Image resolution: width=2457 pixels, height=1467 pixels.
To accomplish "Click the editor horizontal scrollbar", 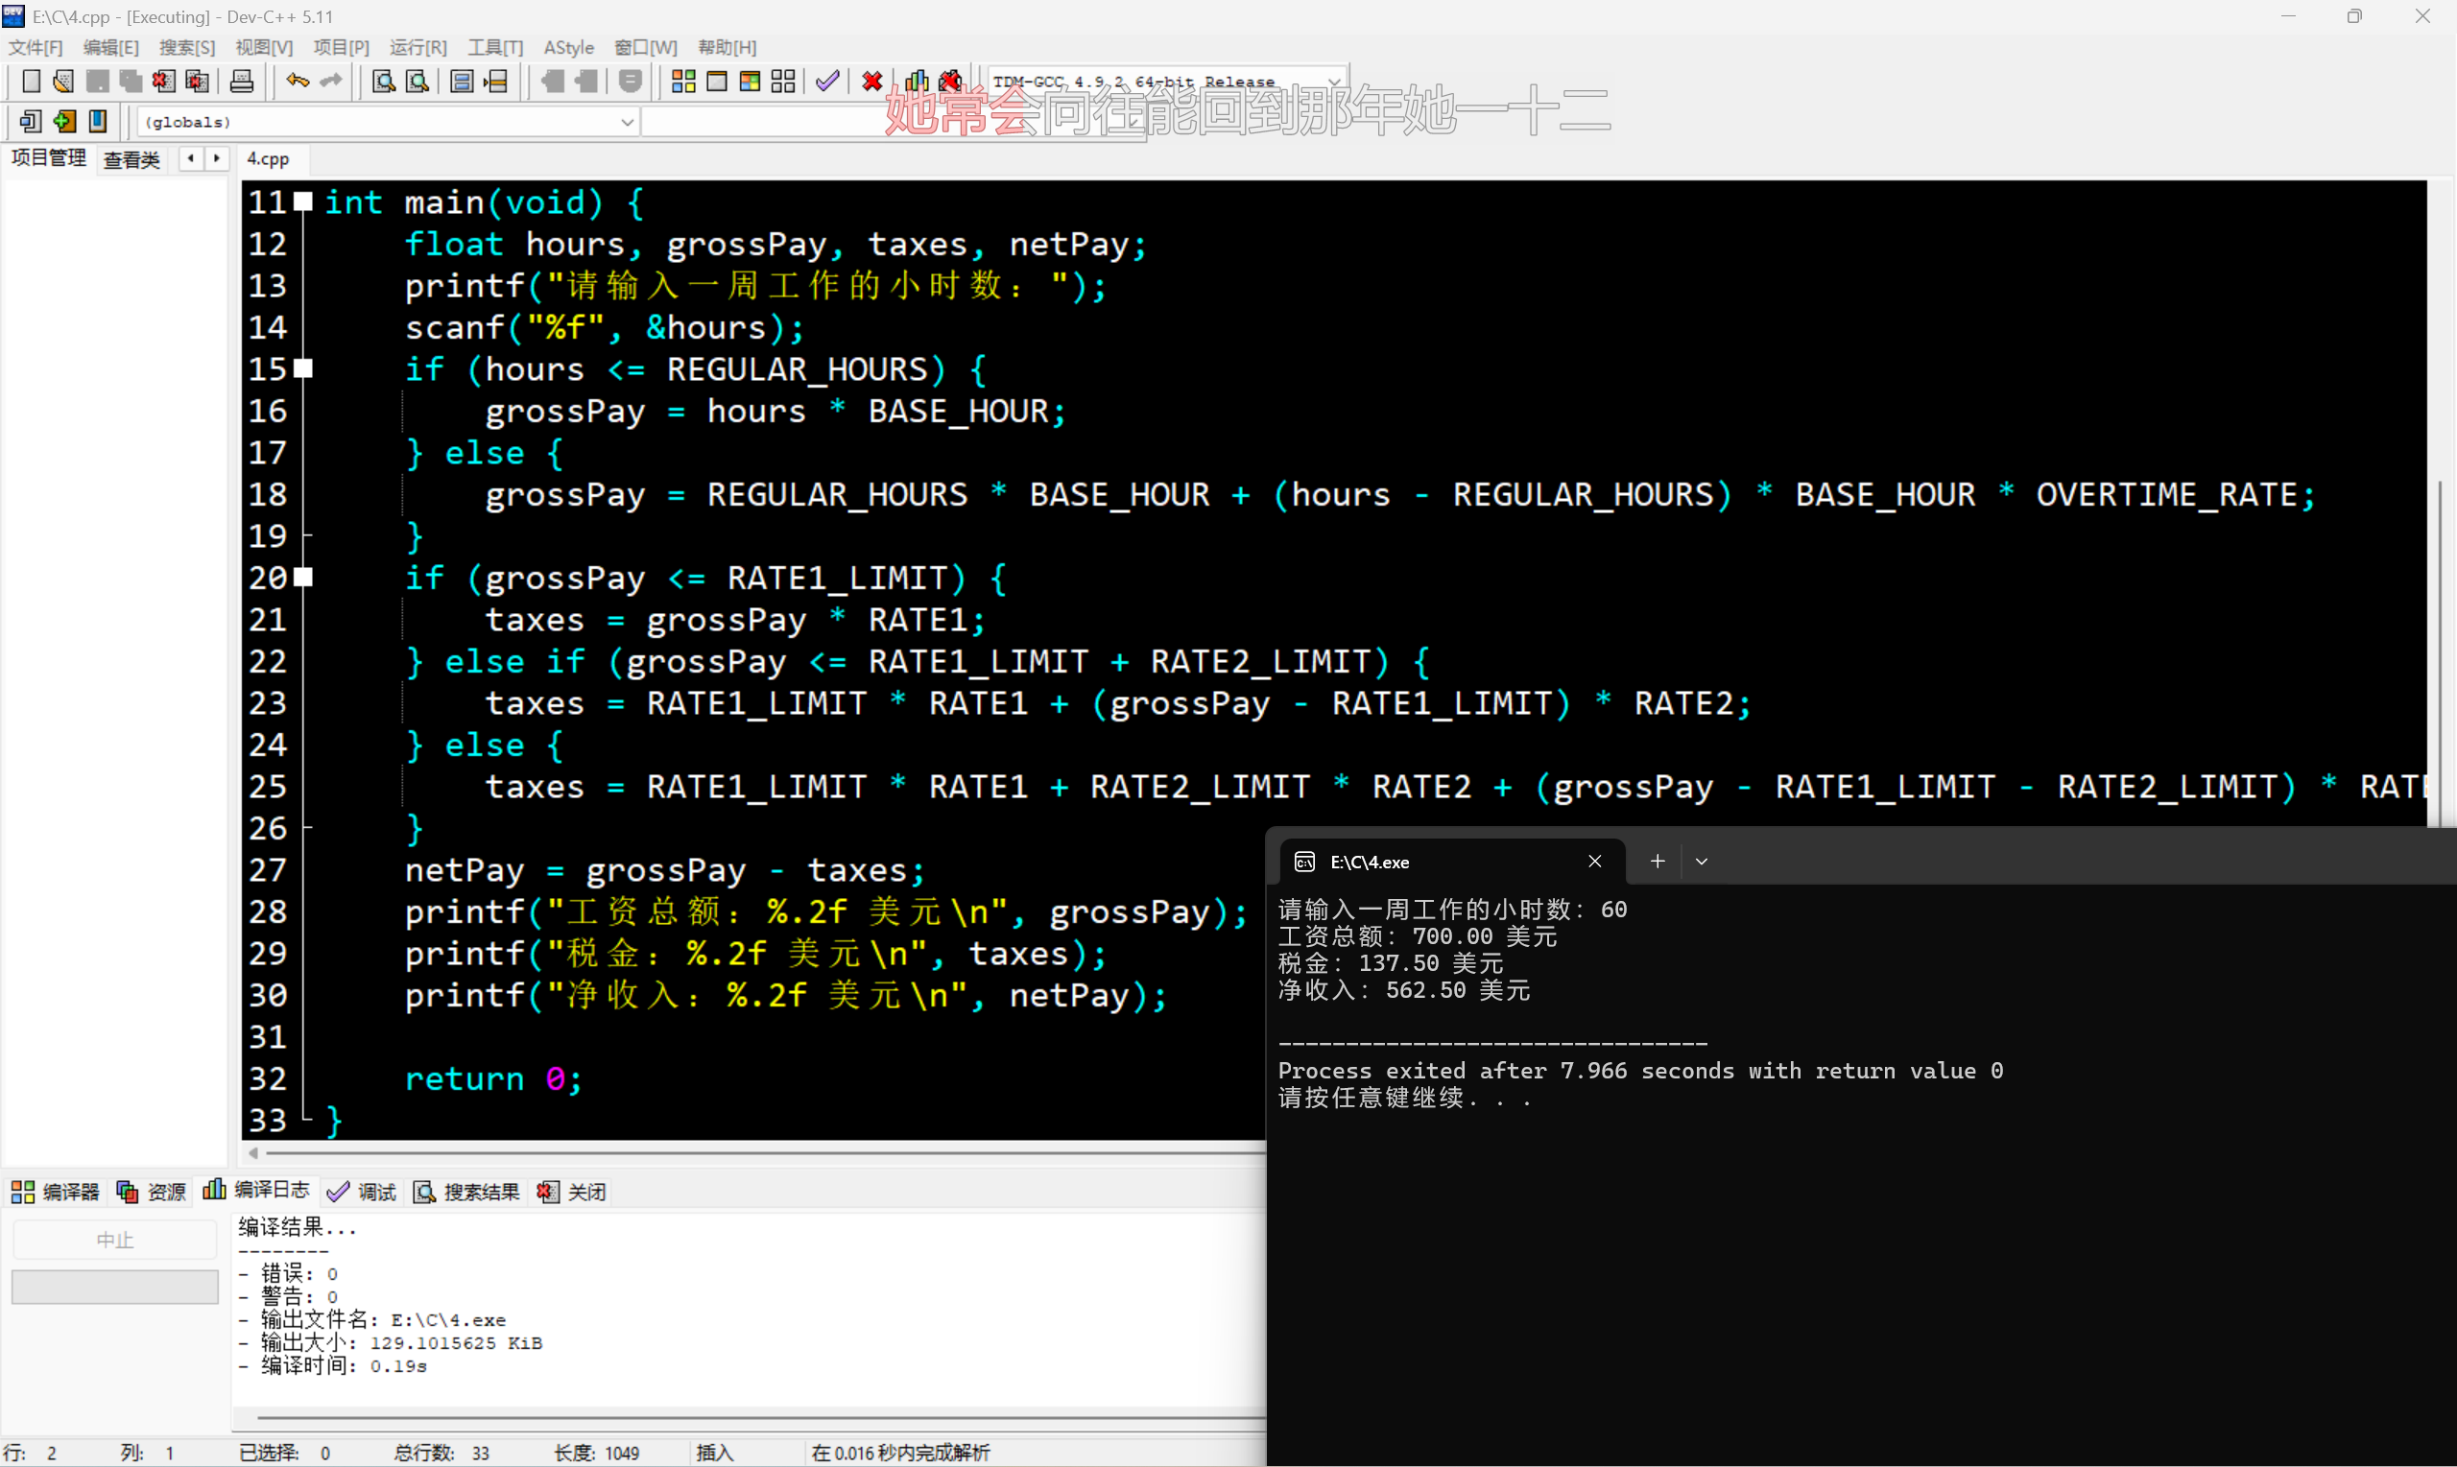I will click(x=751, y=1152).
